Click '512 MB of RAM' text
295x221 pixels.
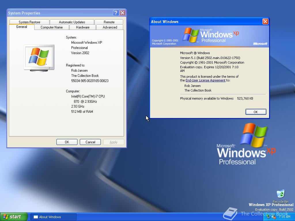point(82,112)
